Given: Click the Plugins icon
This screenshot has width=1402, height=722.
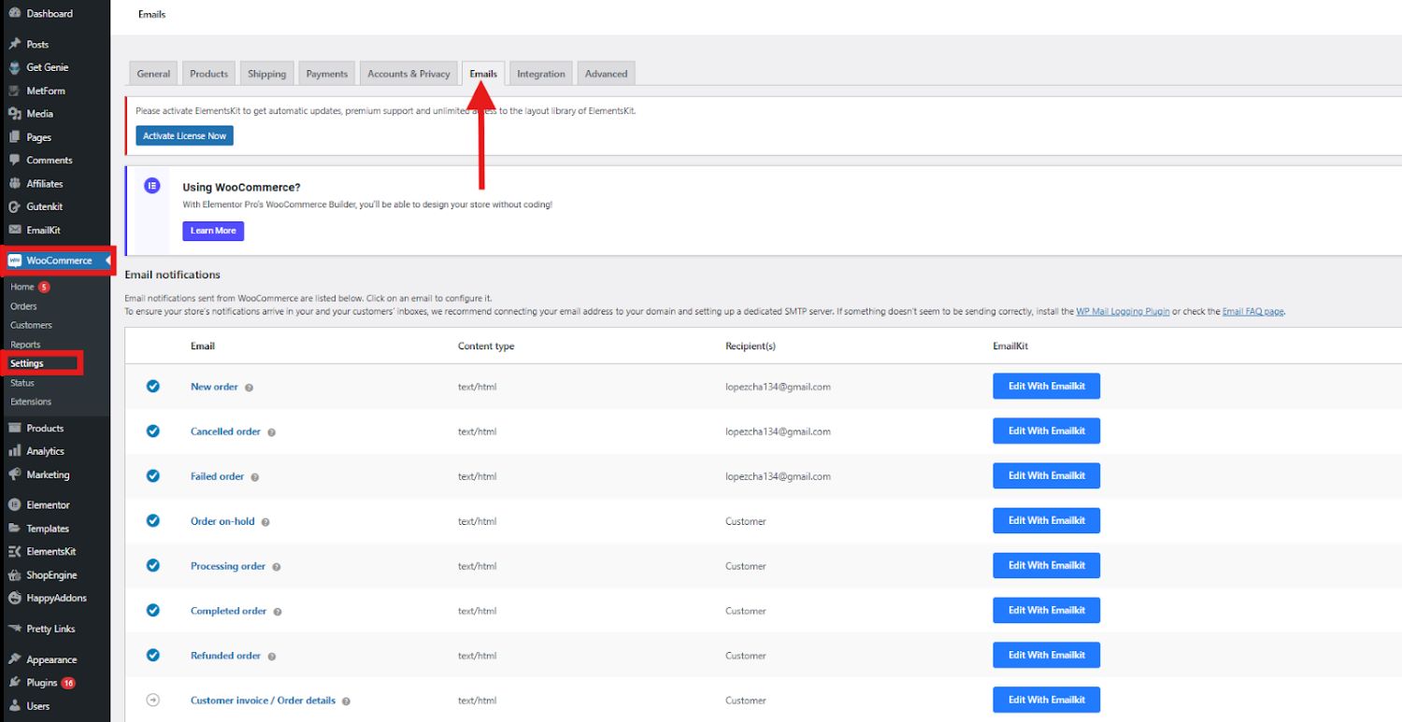Looking at the screenshot, I should pos(15,683).
